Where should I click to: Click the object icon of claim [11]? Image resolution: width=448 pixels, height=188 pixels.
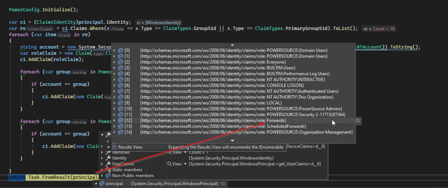click(x=120, y=115)
